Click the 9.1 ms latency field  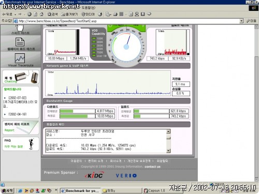(x=181, y=84)
